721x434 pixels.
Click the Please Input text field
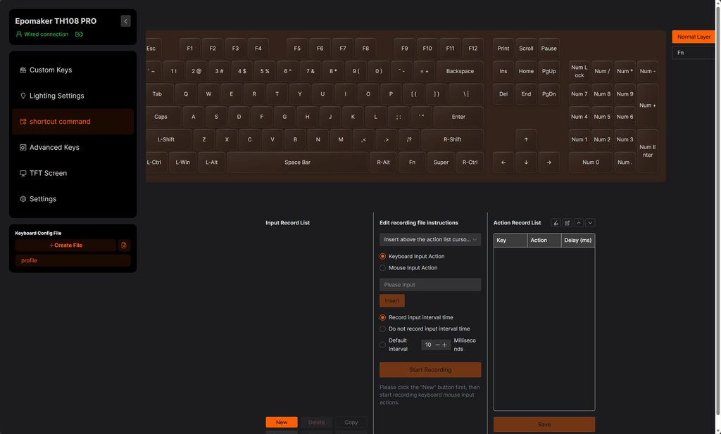tap(430, 285)
